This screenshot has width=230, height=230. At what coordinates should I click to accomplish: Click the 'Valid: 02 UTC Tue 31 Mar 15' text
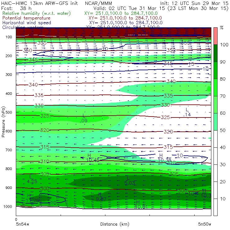129,8
